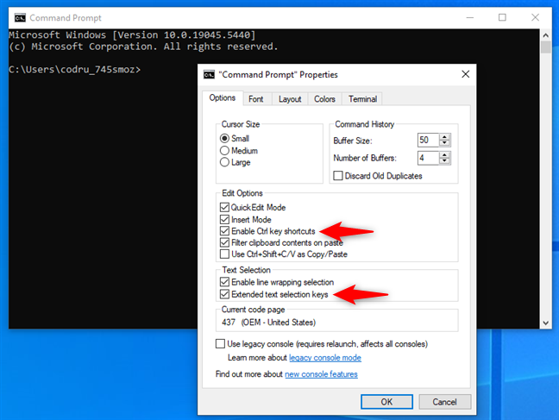
Task: Toggle Discard Old Duplicates checkbox
Action: [338, 176]
